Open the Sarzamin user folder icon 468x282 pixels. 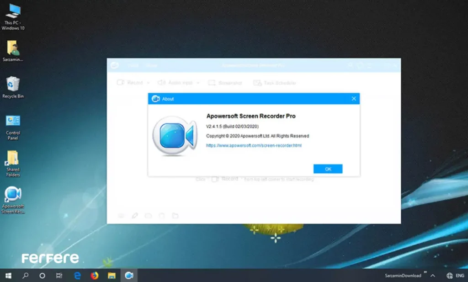click(13, 51)
